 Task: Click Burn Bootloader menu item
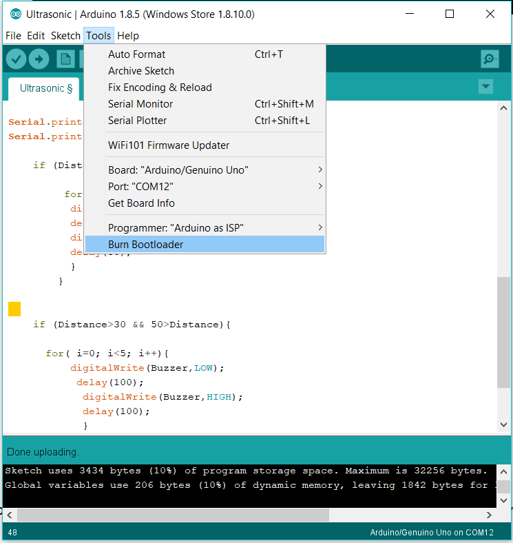(205, 245)
